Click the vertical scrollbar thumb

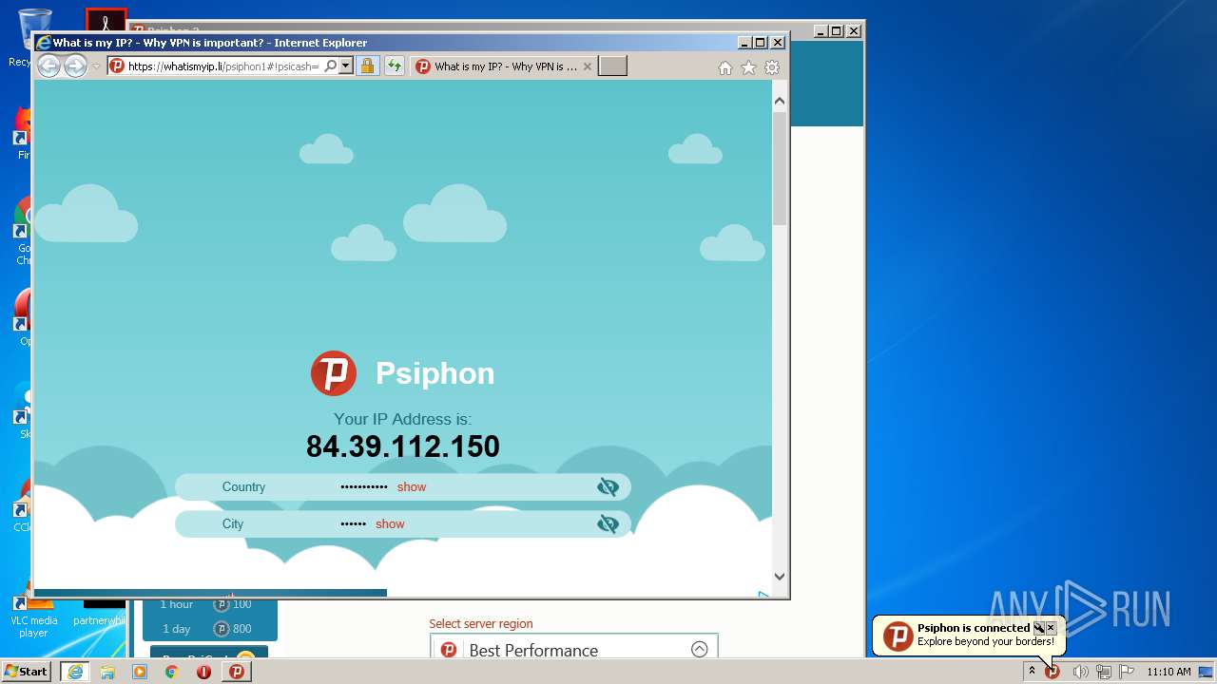click(x=780, y=168)
